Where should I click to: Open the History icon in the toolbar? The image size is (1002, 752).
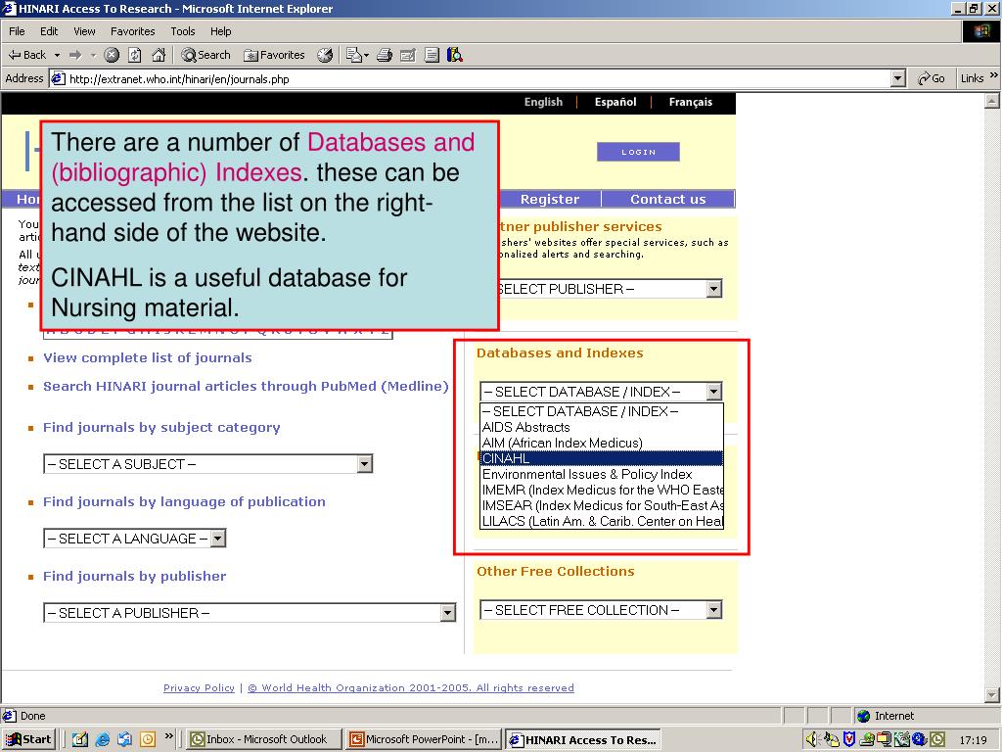coord(325,55)
